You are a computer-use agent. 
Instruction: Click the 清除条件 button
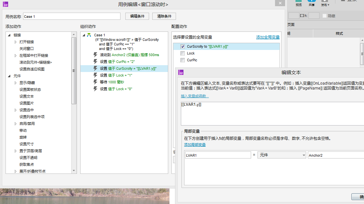tap(164, 16)
